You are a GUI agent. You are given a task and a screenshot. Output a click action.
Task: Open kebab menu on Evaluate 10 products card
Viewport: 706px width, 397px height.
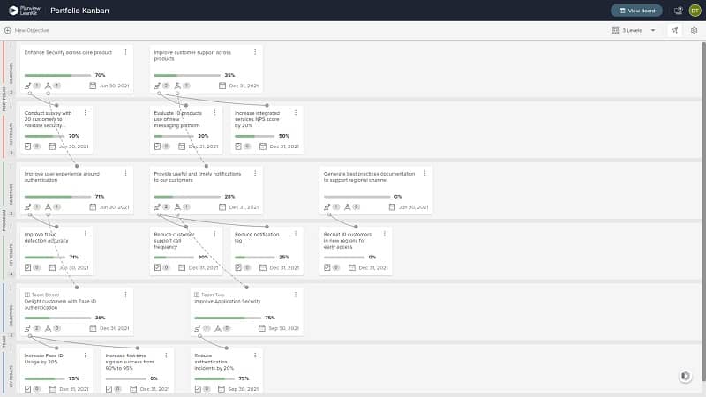point(214,113)
